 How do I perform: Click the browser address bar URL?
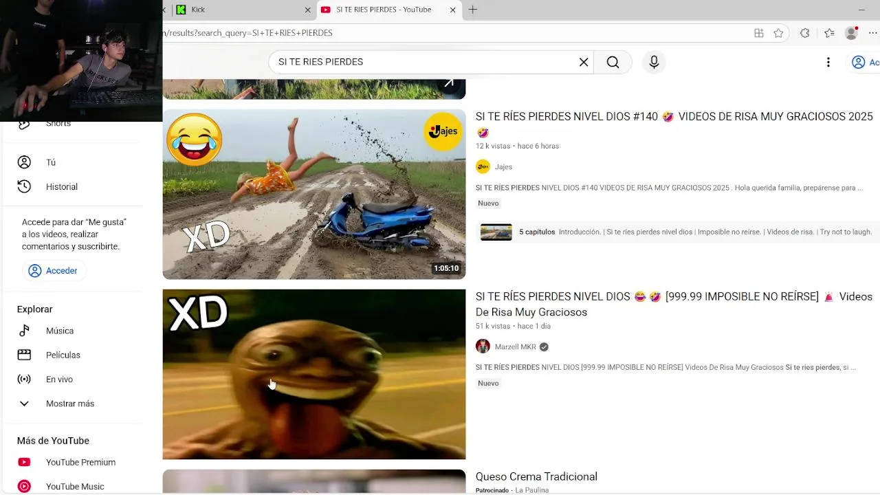[x=247, y=33]
